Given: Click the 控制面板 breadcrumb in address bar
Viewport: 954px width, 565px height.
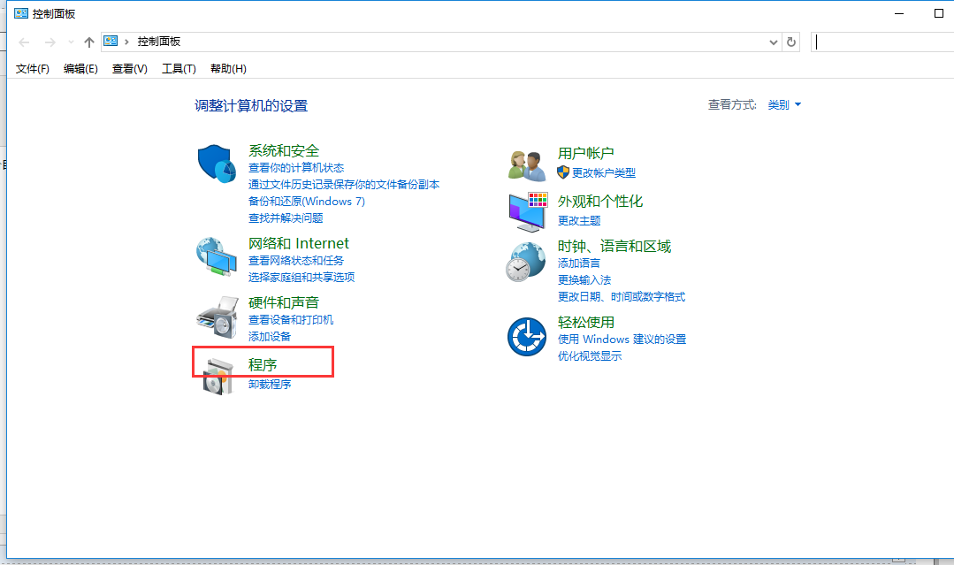Looking at the screenshot, I should coord(159,42).
